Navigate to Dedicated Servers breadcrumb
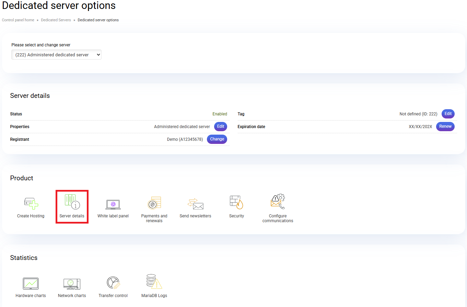The height and width of the screenshot is (307, 467). click(x=56, y=20)
